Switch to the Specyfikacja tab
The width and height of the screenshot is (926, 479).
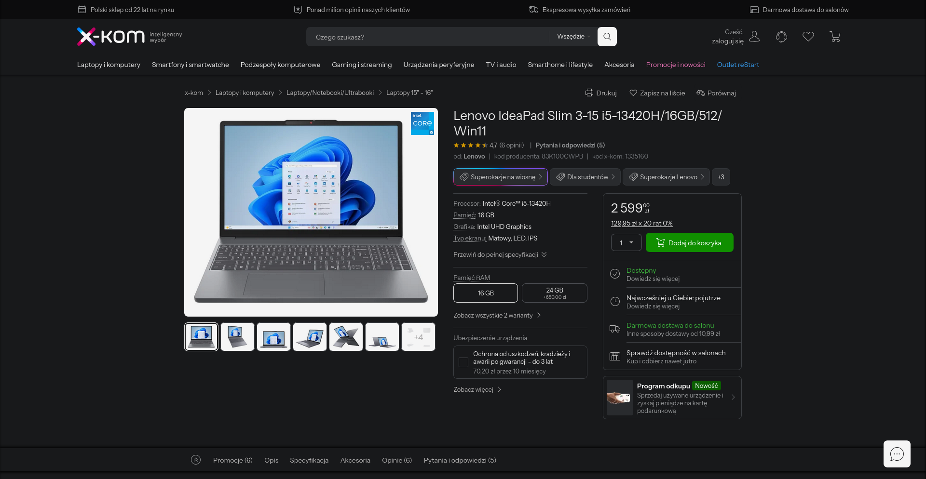[x=309, y=460]
